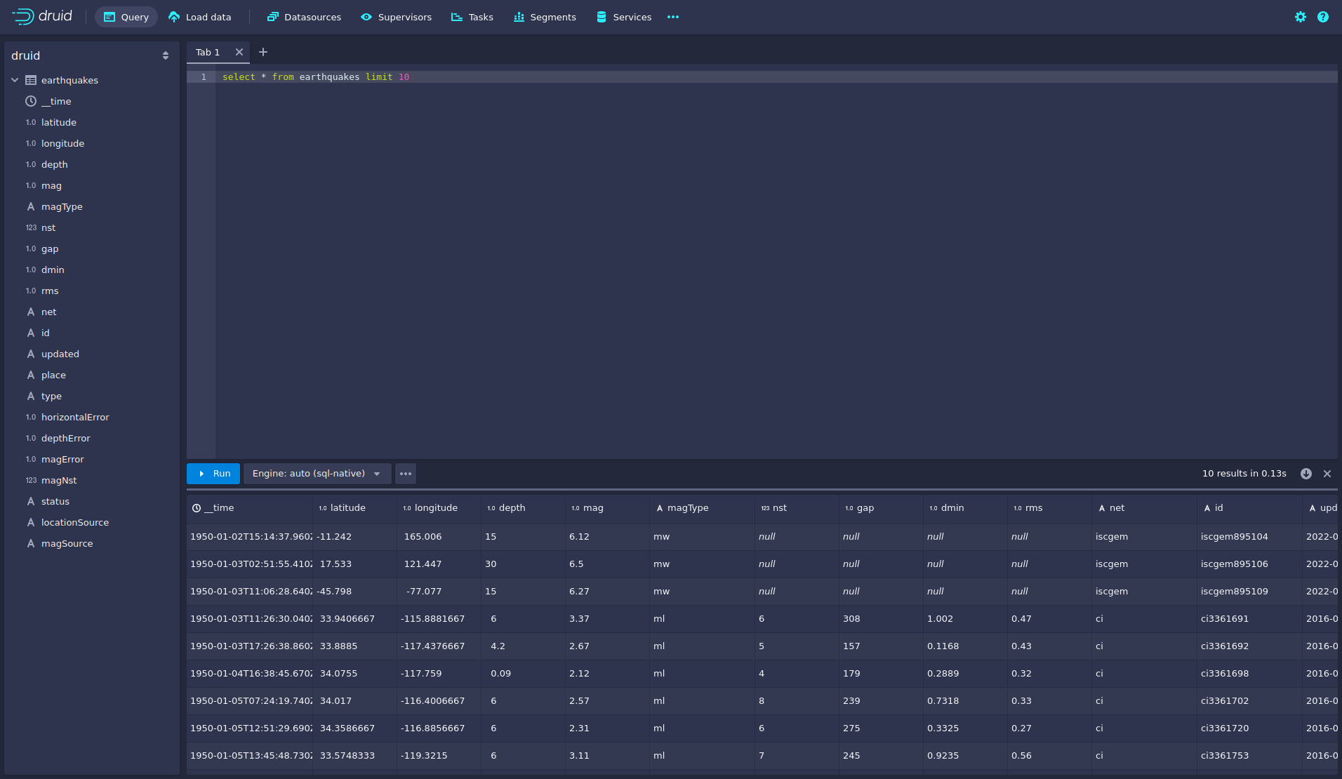Open the help question mark menu
Viewport: 1342px width, 779px height.
1322,17
